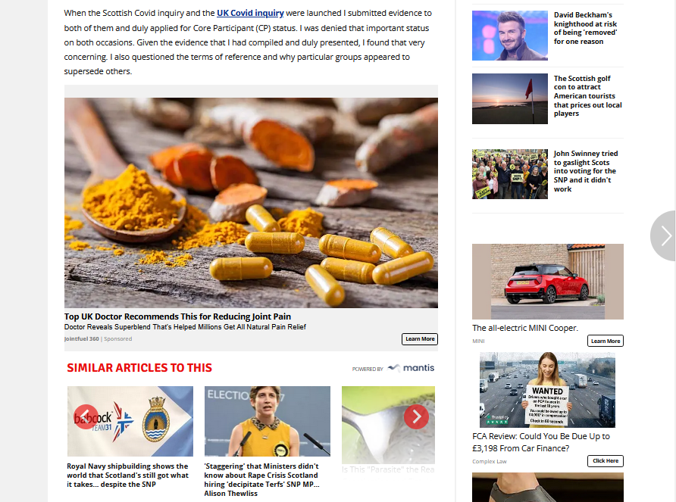The height and width of the screenshot is (502, 676).
Task: Click the red MINI Cooper ad image
Action: tap(547, 282)
